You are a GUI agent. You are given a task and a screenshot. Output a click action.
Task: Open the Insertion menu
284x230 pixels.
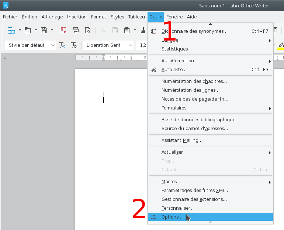coord(77,17)
